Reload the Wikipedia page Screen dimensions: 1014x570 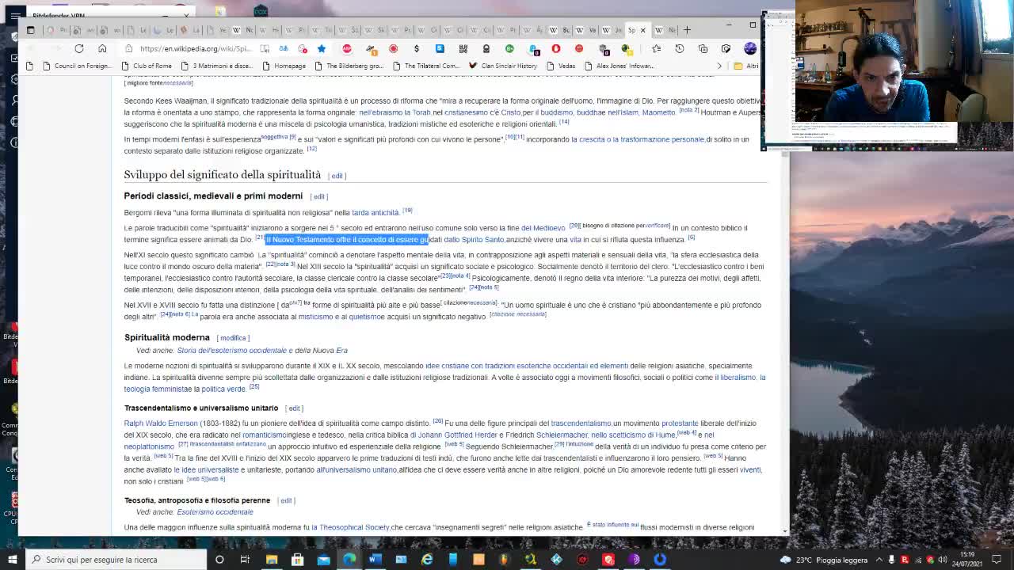tap(79, 48)
